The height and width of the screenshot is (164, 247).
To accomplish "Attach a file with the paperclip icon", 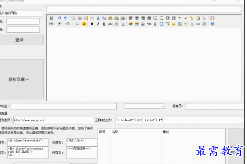I will pyautogui.click(x=155, y=24).
